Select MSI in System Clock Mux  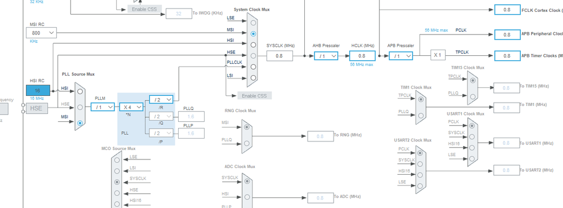tap(254, 34)
